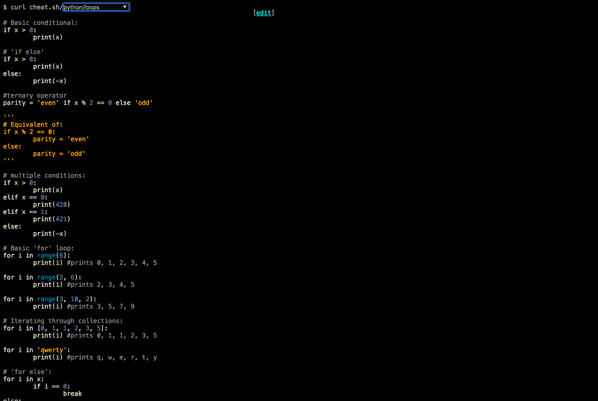Click the 'for i in range(6):' line

37,256
